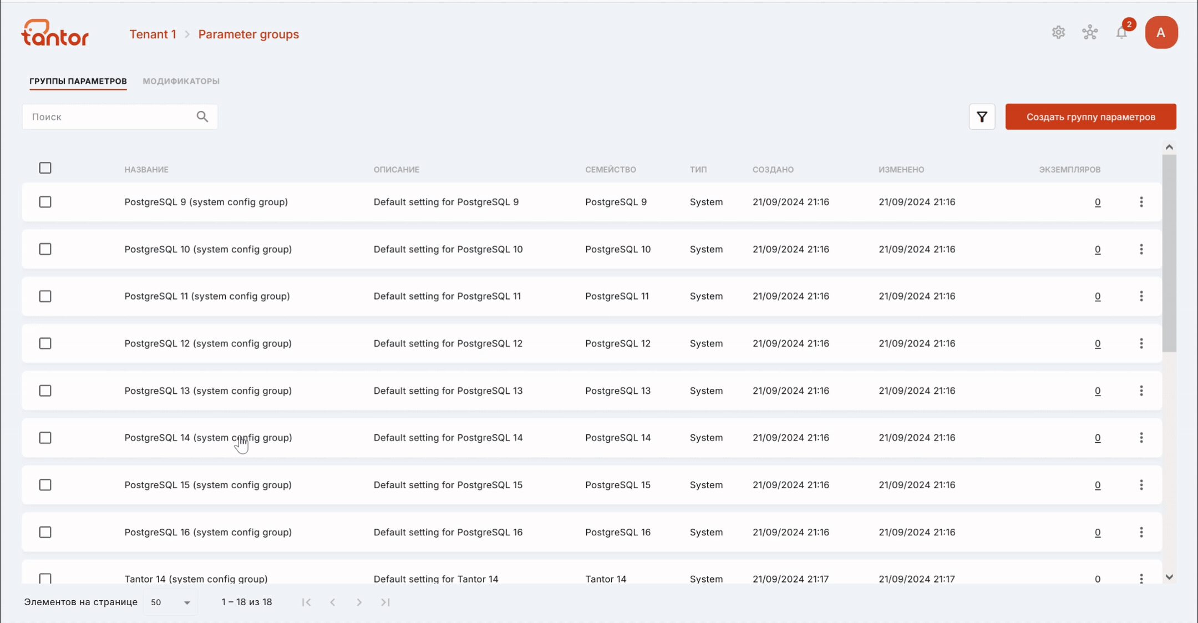Check the PostgreSQL 15 row checkbox
The image size is (1198, 623).
(45, 485)
